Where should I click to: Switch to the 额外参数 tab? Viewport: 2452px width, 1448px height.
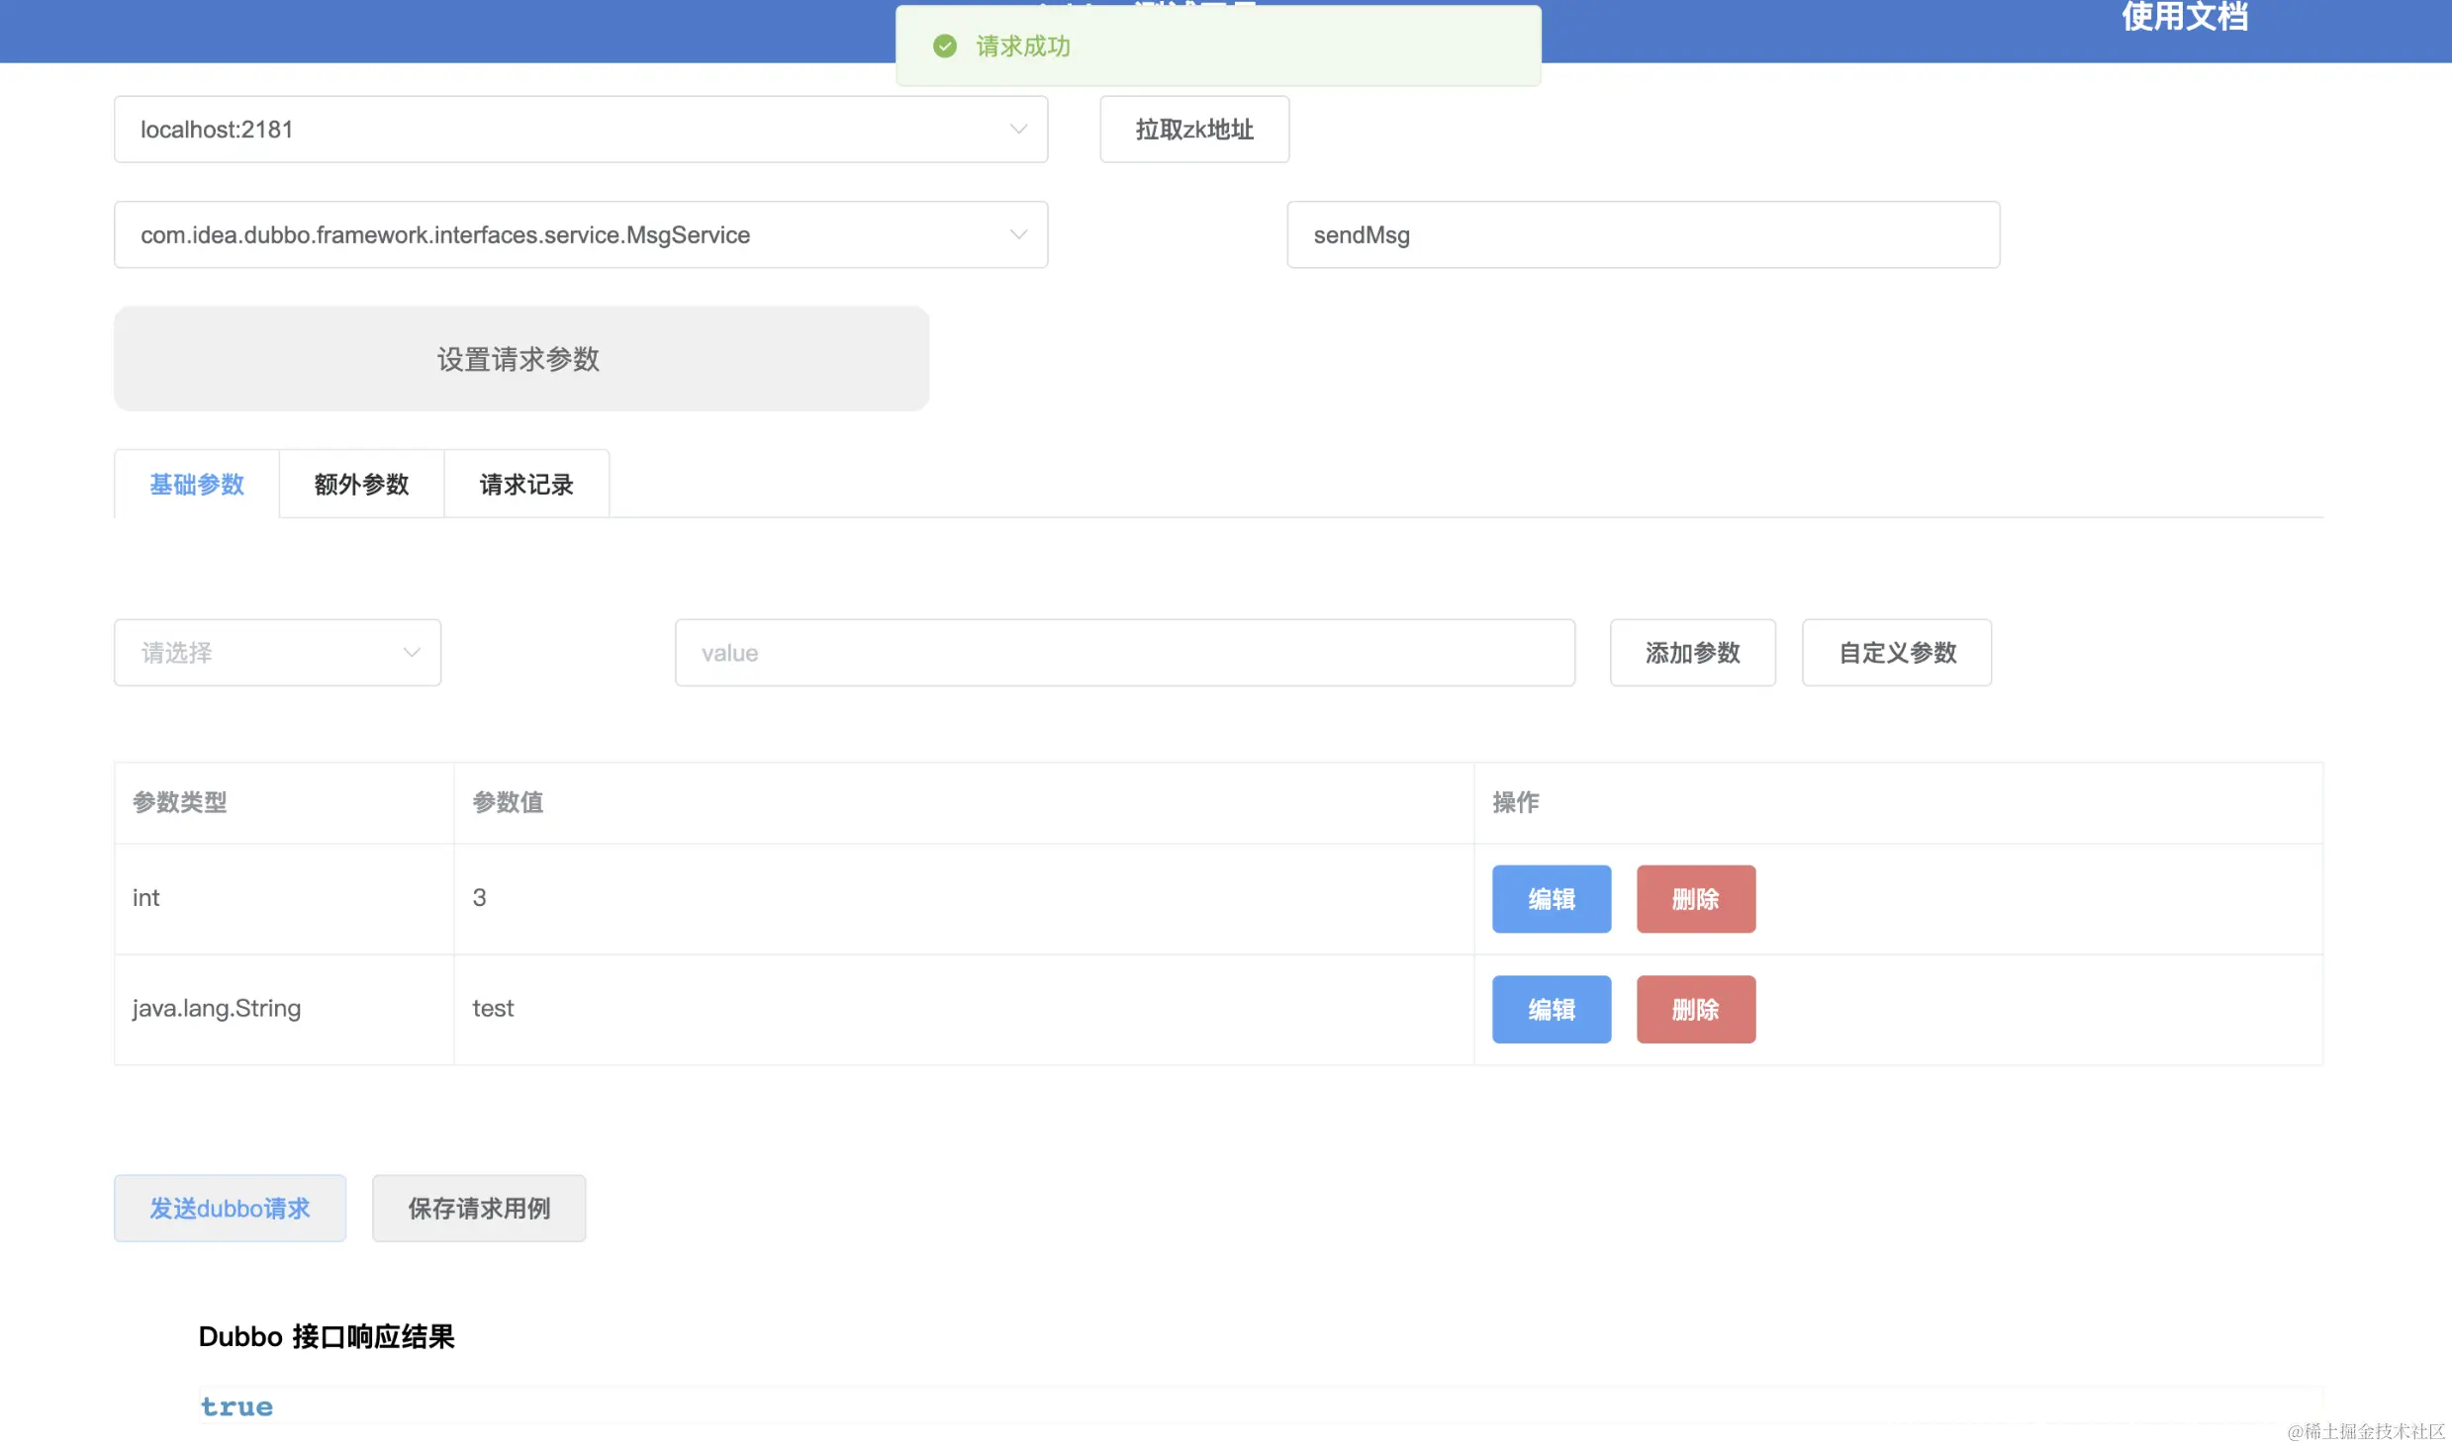tap(361, 485)
